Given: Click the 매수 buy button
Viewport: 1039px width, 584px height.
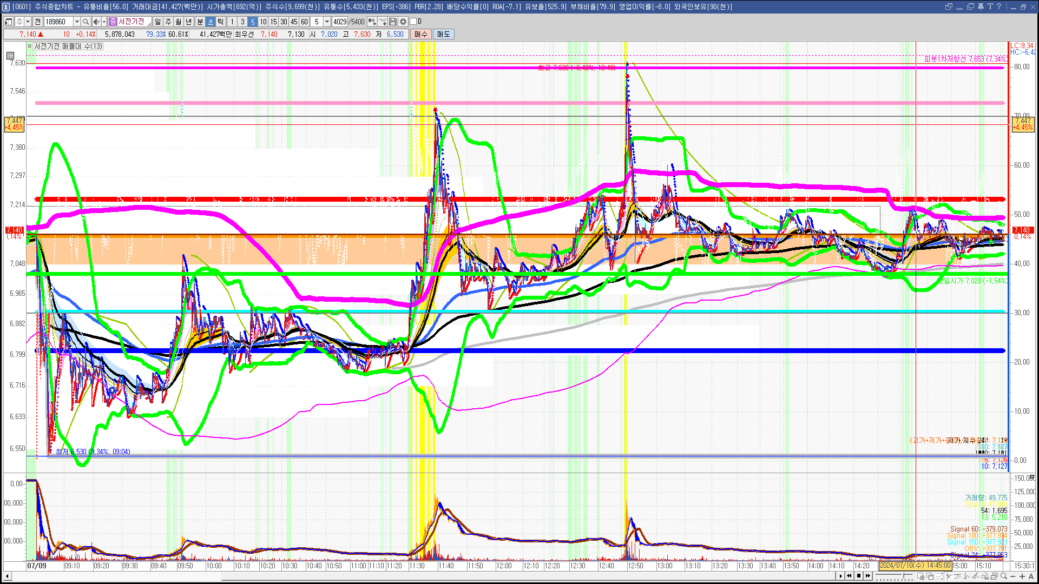Looking at the screenshot, I should 420,34.
